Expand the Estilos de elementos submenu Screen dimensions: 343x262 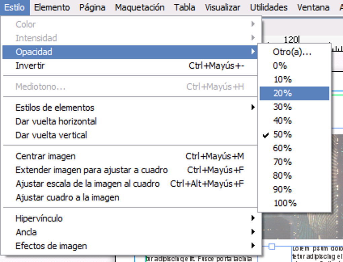pos(55,108)
